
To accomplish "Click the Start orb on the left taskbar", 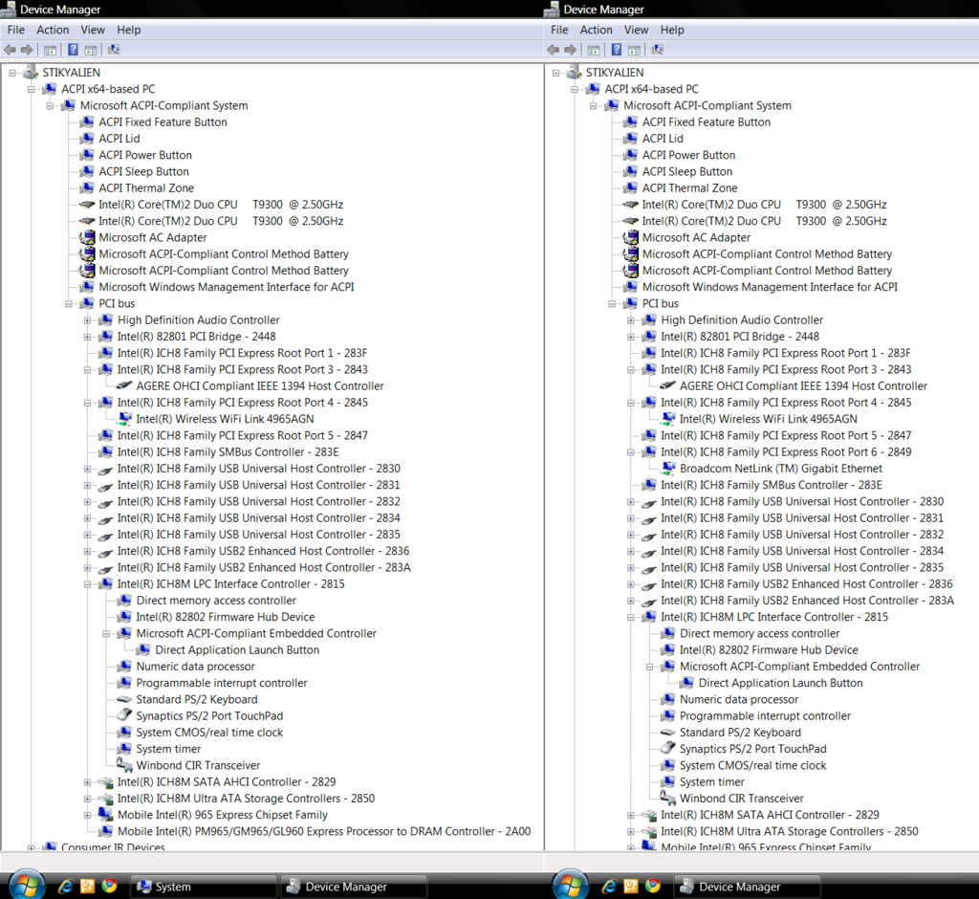I will tap(25, 884).
